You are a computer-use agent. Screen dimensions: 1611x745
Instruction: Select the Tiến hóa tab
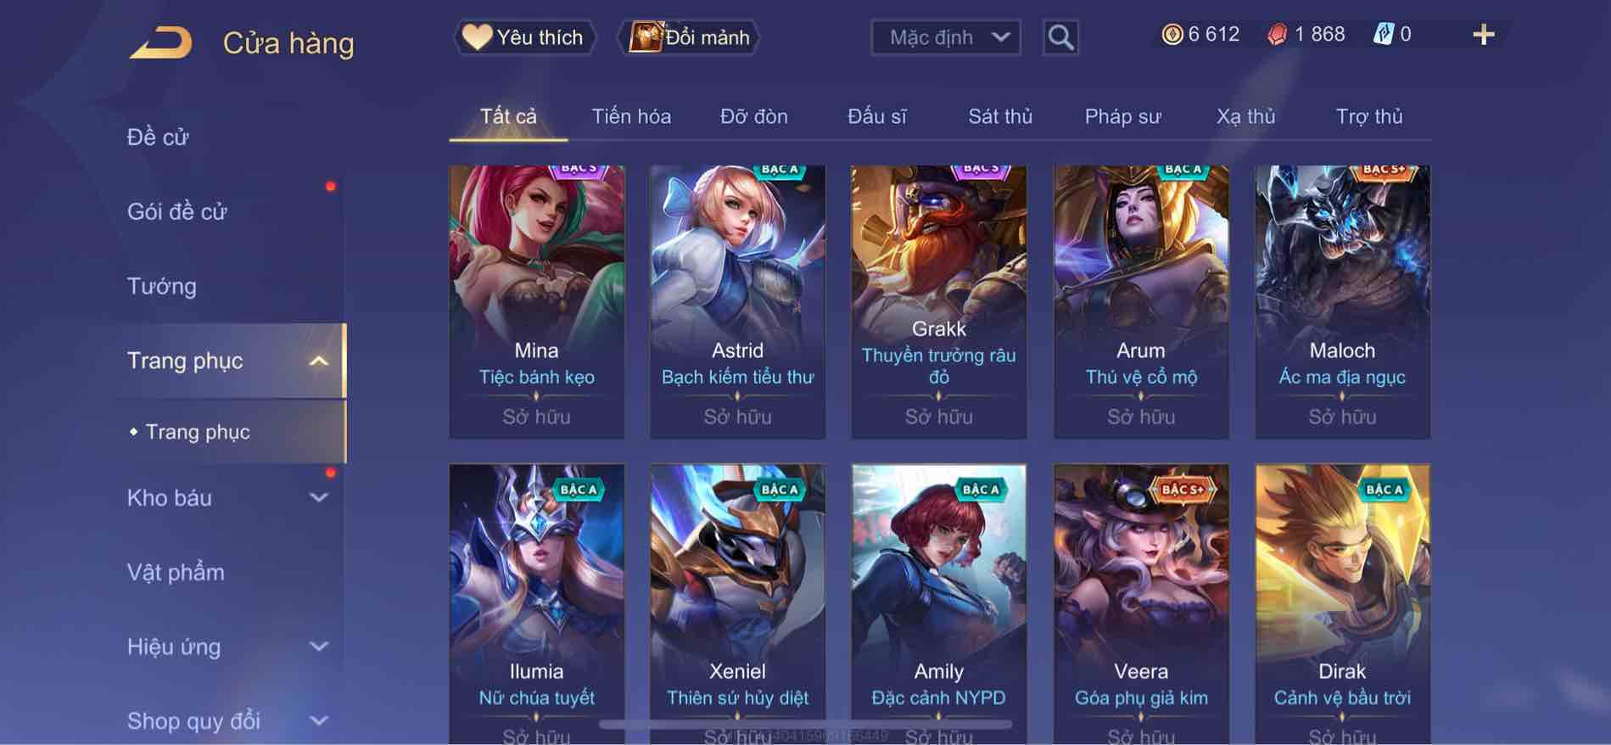tap(631, 116)
